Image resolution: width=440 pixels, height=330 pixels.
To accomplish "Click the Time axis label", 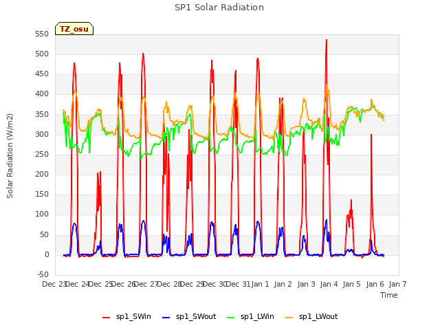I will pyautogui.click(x=389, y=295).
